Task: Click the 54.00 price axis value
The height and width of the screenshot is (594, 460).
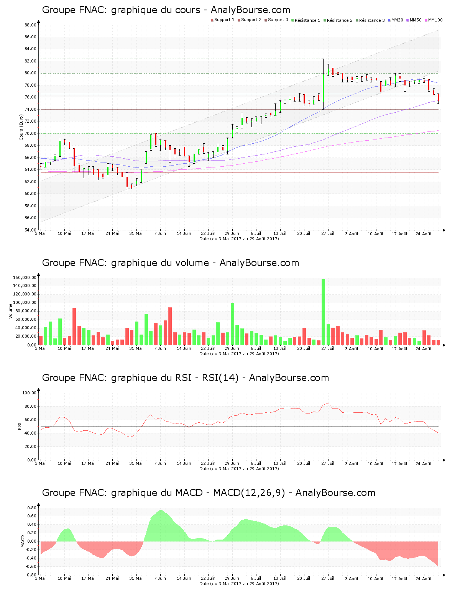Action: click(x=31, y=230)
